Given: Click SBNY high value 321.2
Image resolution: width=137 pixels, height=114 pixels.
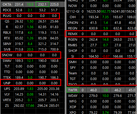Looking at the screenshot, I should (x=42, y=44).
